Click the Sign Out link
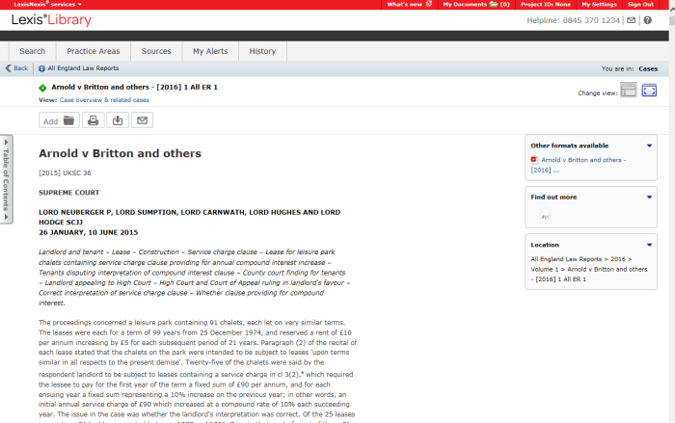 [640, 4]
